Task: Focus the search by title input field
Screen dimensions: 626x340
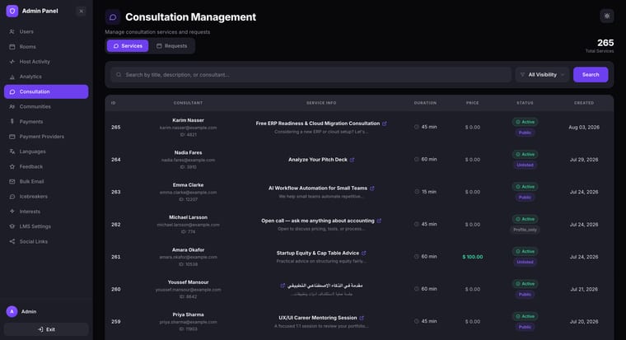Action: (x=311, y=75)
